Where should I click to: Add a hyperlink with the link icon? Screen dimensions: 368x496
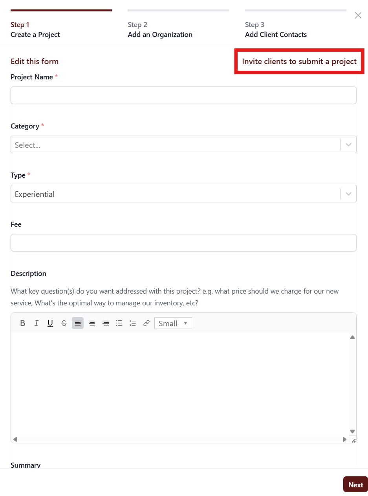click(146, 323)
